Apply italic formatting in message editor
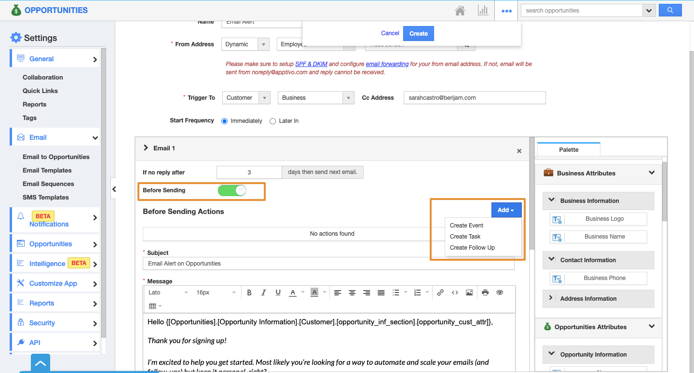 (263, 293)
